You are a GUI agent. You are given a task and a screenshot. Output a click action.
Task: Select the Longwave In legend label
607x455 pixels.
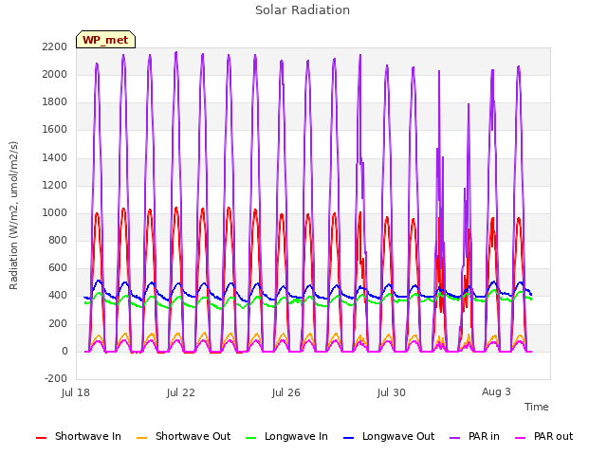click(296, 436)
